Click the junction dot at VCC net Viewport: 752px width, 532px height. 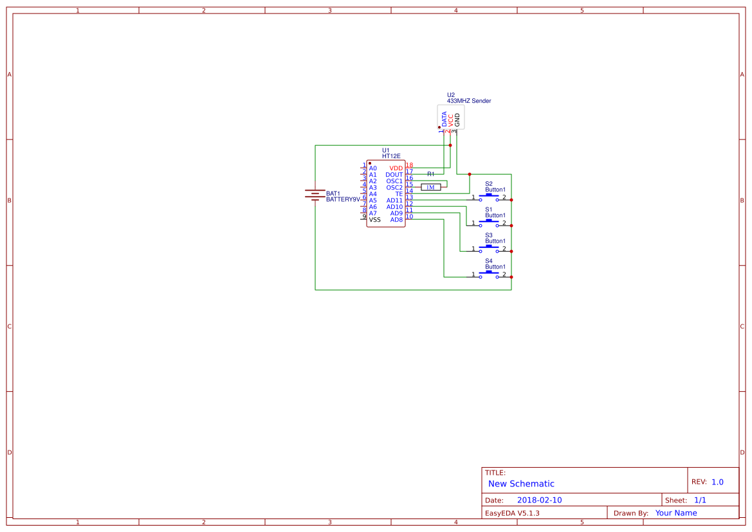coord(449,145)
